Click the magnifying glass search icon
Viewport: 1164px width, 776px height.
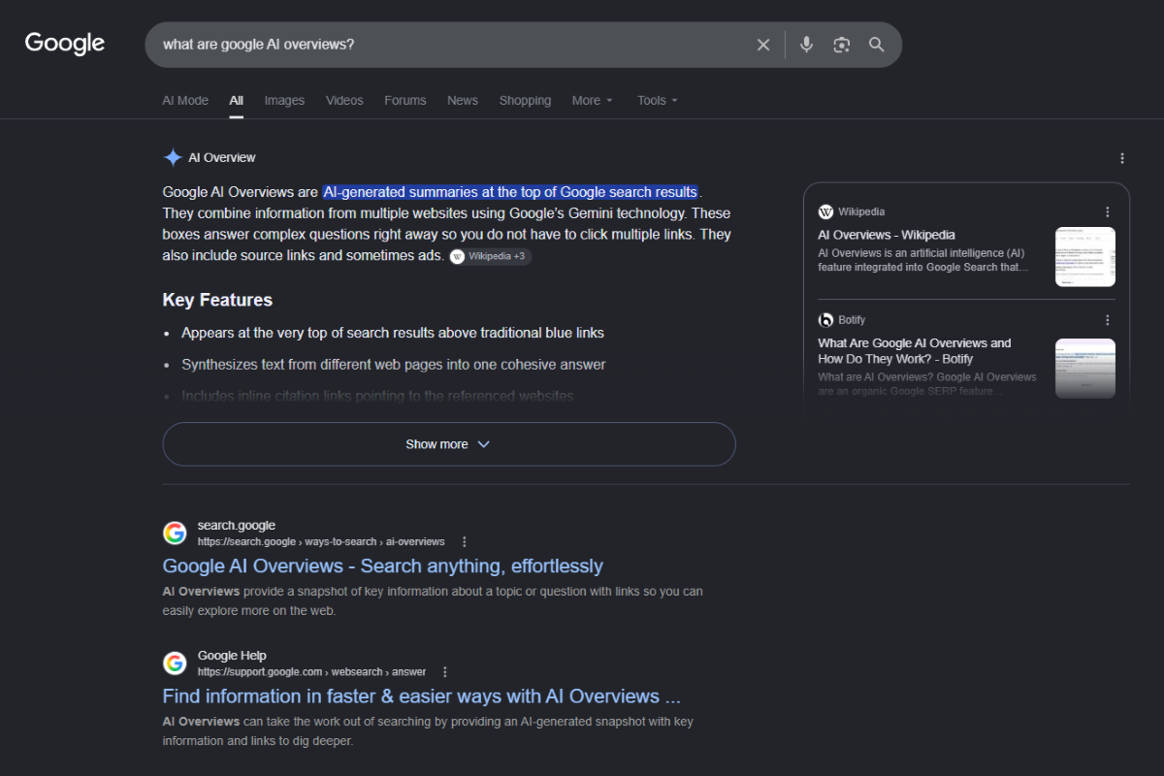pyautogui.click(x=877, y=45)
